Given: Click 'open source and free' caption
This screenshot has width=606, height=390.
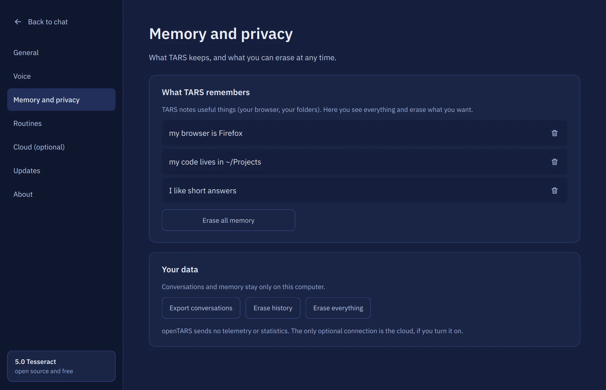Looking at the screenshot, I should [x=44, y=371].
